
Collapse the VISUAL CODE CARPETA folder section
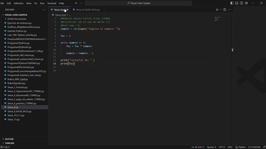(x=16, y=15)
